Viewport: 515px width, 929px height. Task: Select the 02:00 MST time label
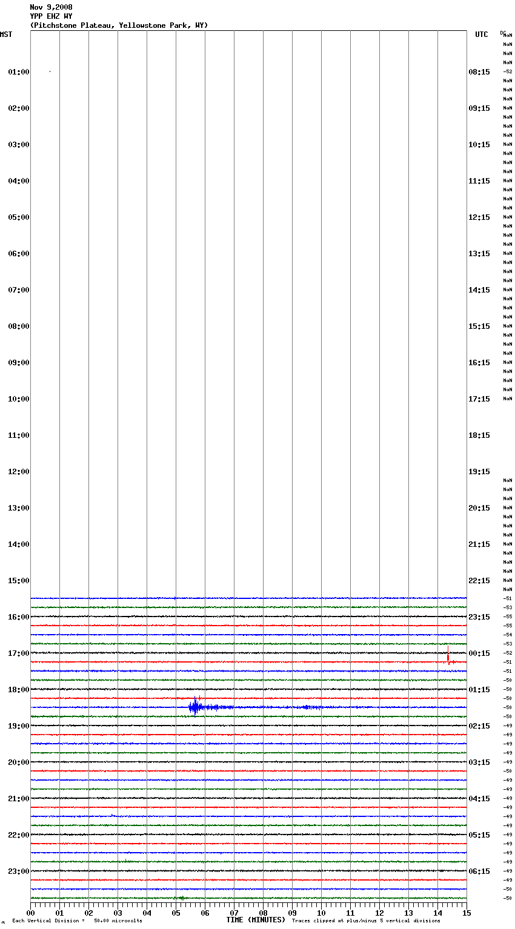point(19,108)
